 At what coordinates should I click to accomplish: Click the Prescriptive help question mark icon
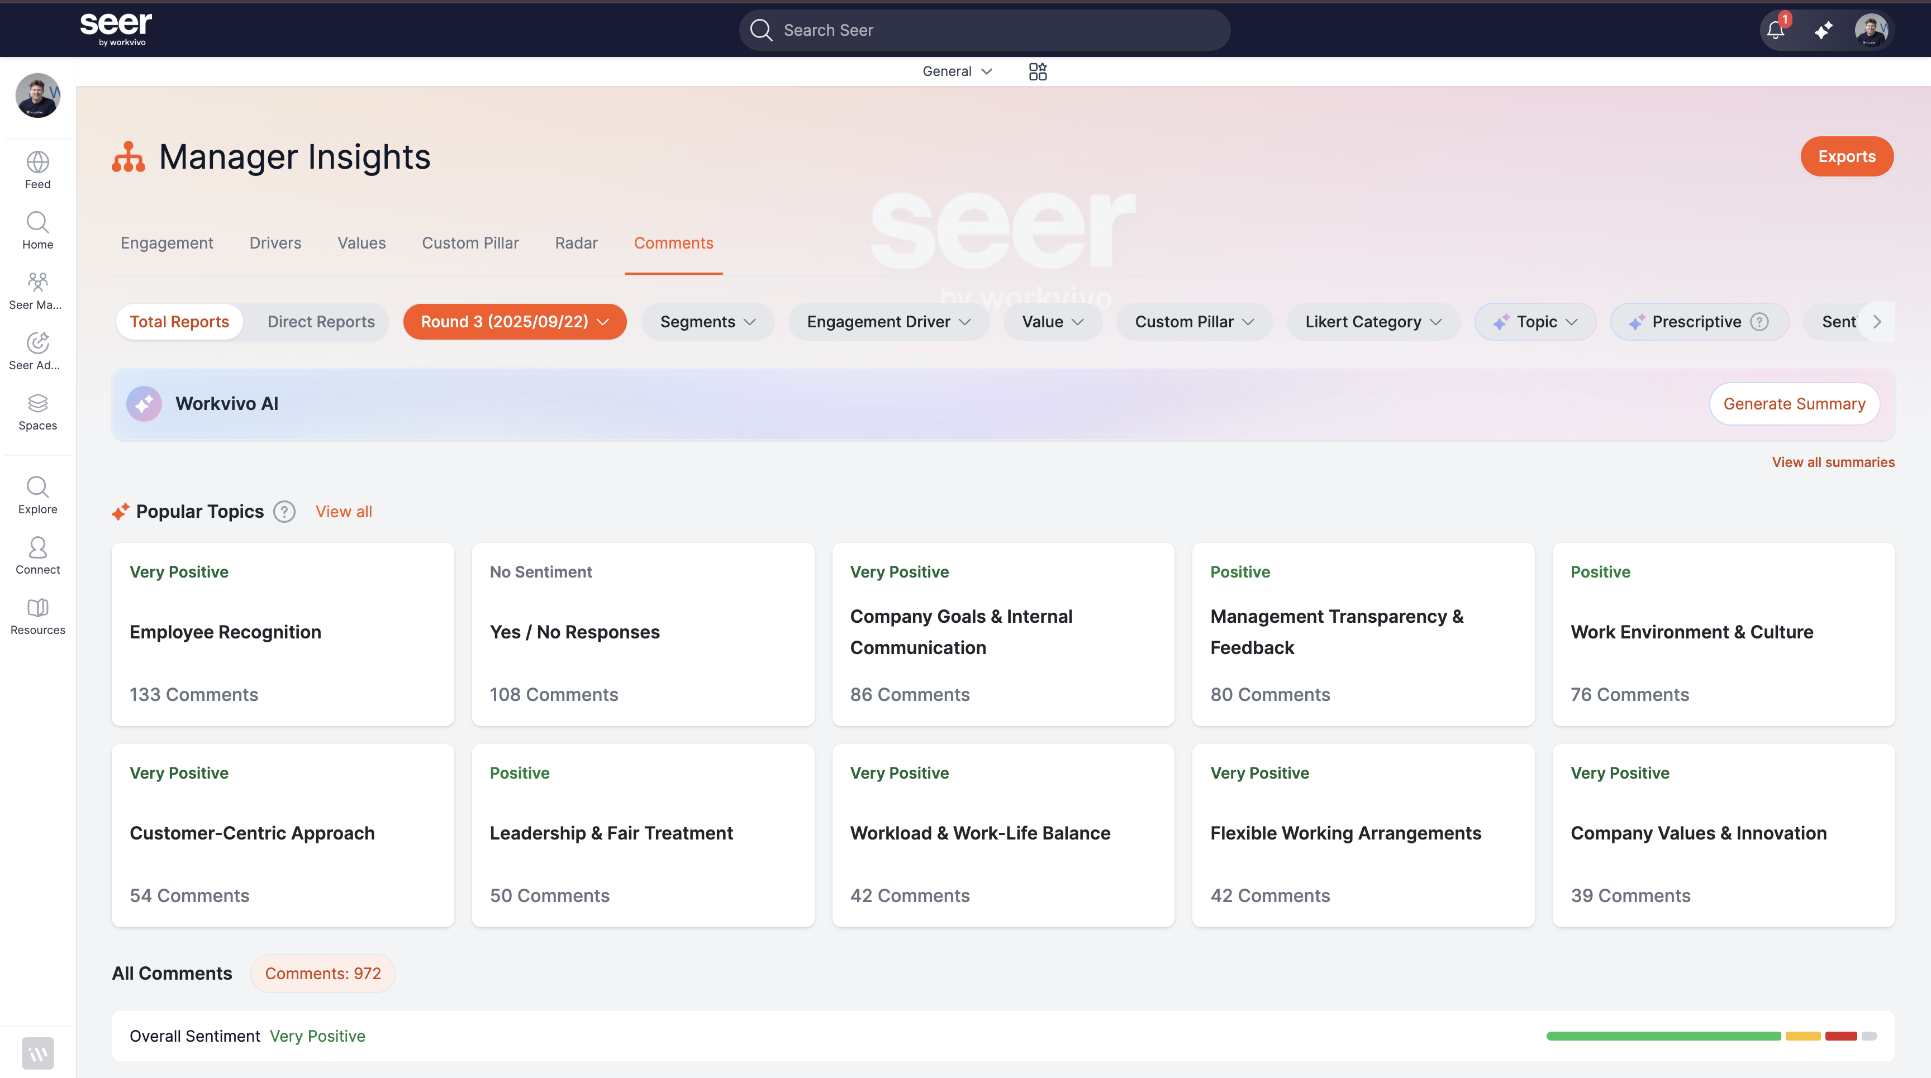click(x=1759, y=321)
